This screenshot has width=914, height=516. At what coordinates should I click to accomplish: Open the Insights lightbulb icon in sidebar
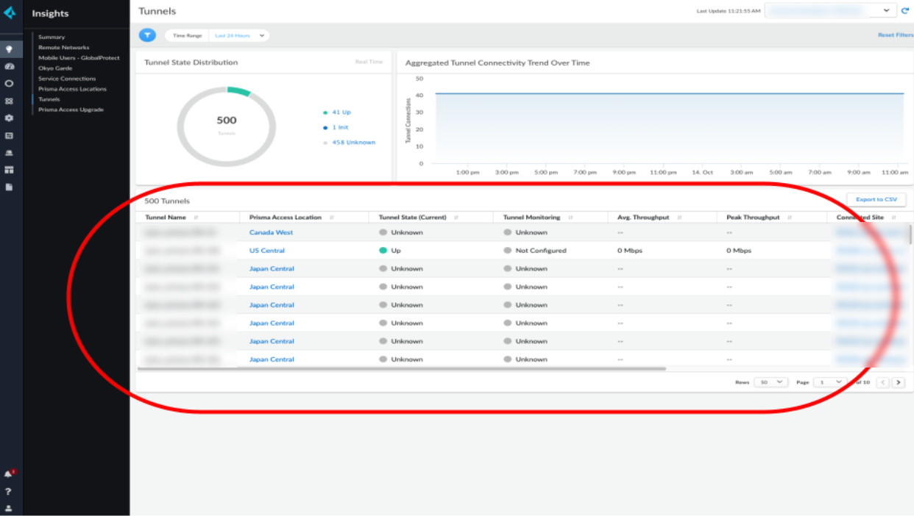[x=9, y=49]
